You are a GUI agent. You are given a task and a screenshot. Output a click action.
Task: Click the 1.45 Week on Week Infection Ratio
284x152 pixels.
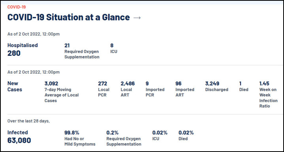coord(269,95)
